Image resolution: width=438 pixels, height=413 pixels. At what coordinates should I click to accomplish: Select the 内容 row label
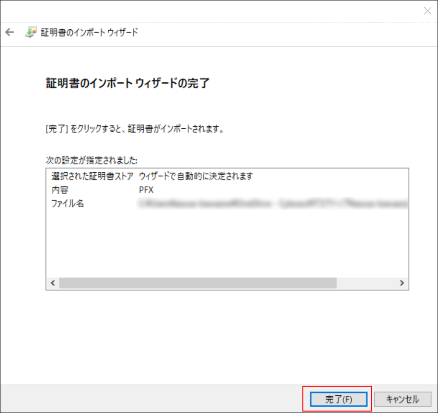(60, 190)
